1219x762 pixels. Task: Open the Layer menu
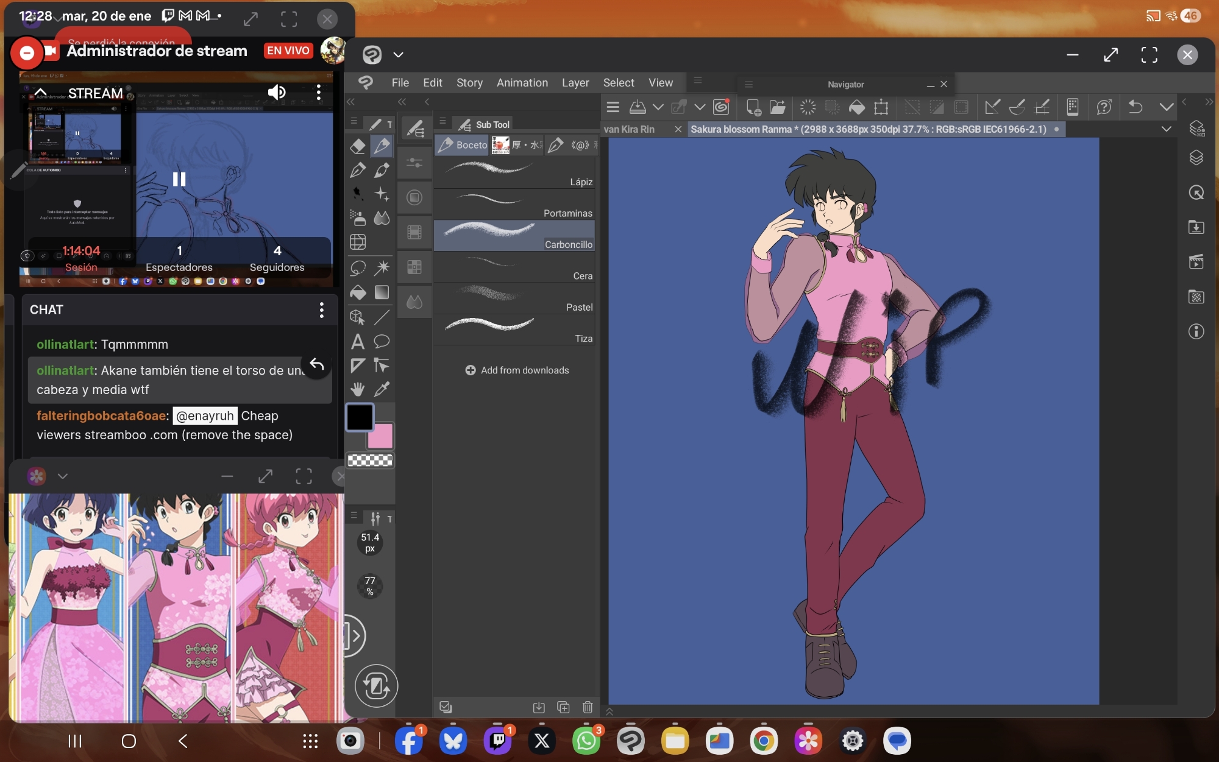575,83
